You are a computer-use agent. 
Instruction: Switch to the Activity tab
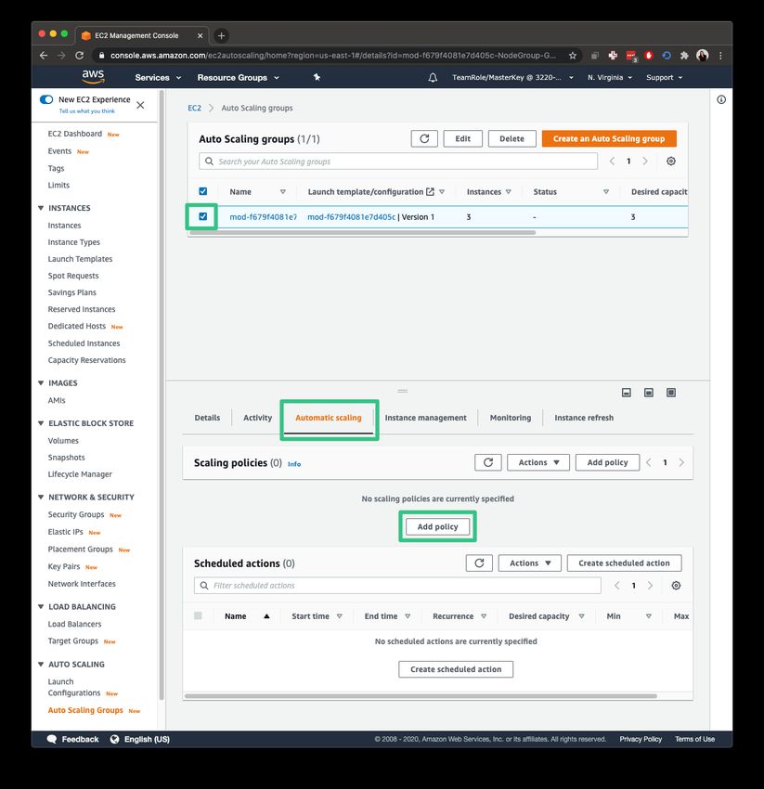[258, 418]
